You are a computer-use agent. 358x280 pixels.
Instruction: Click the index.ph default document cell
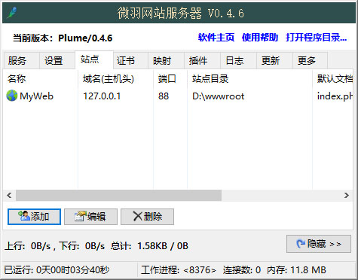point(335,96)
